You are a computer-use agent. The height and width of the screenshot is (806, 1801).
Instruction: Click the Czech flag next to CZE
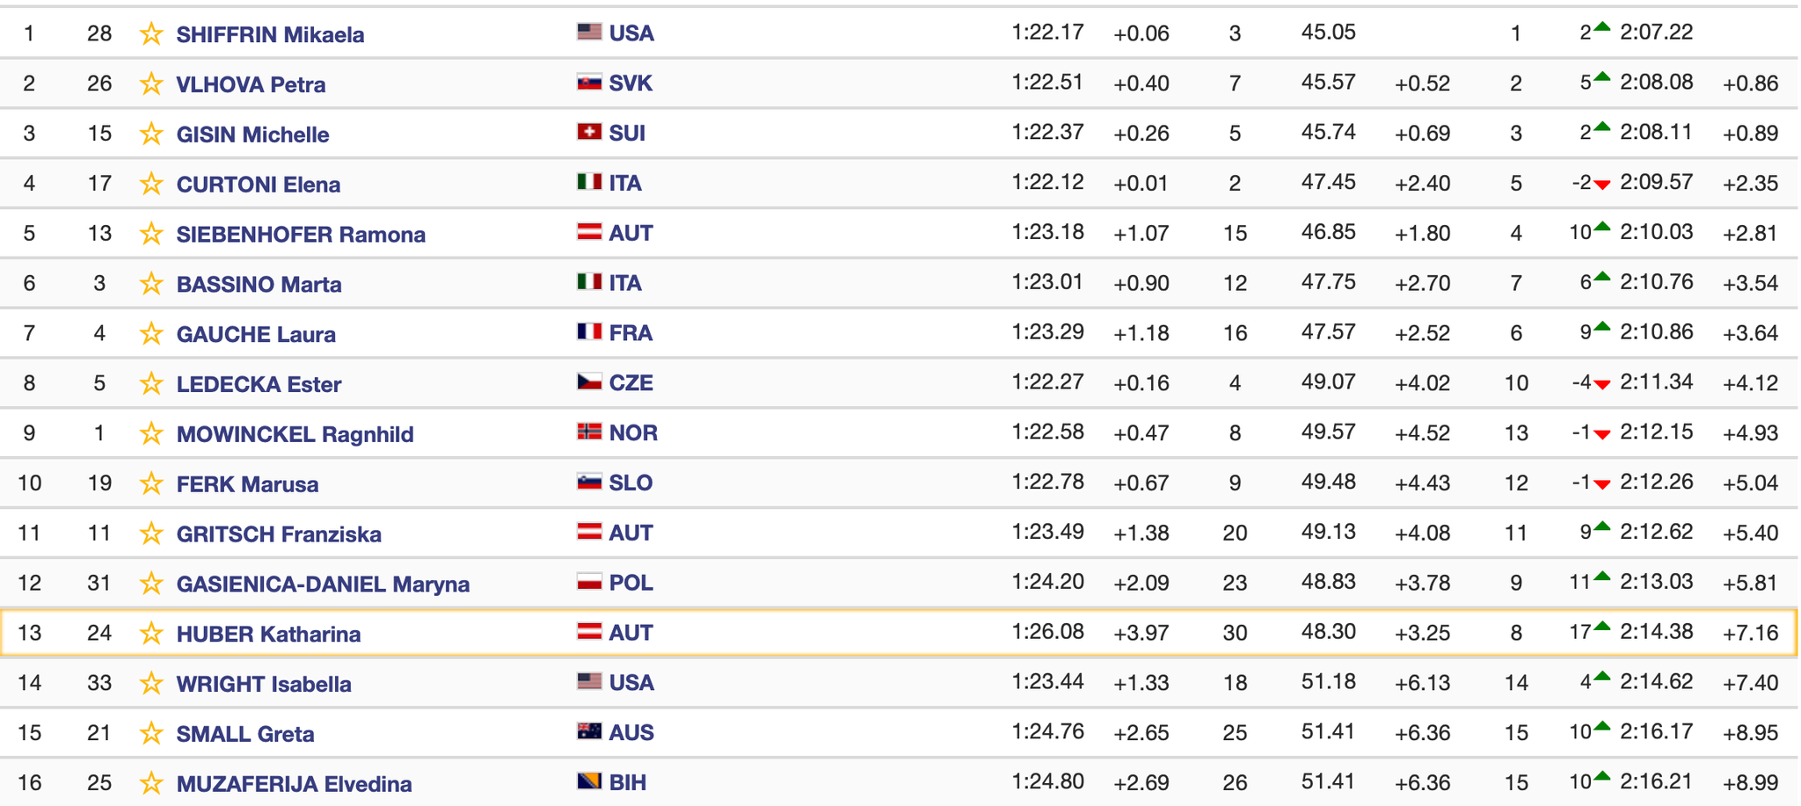tap(589, 382)
